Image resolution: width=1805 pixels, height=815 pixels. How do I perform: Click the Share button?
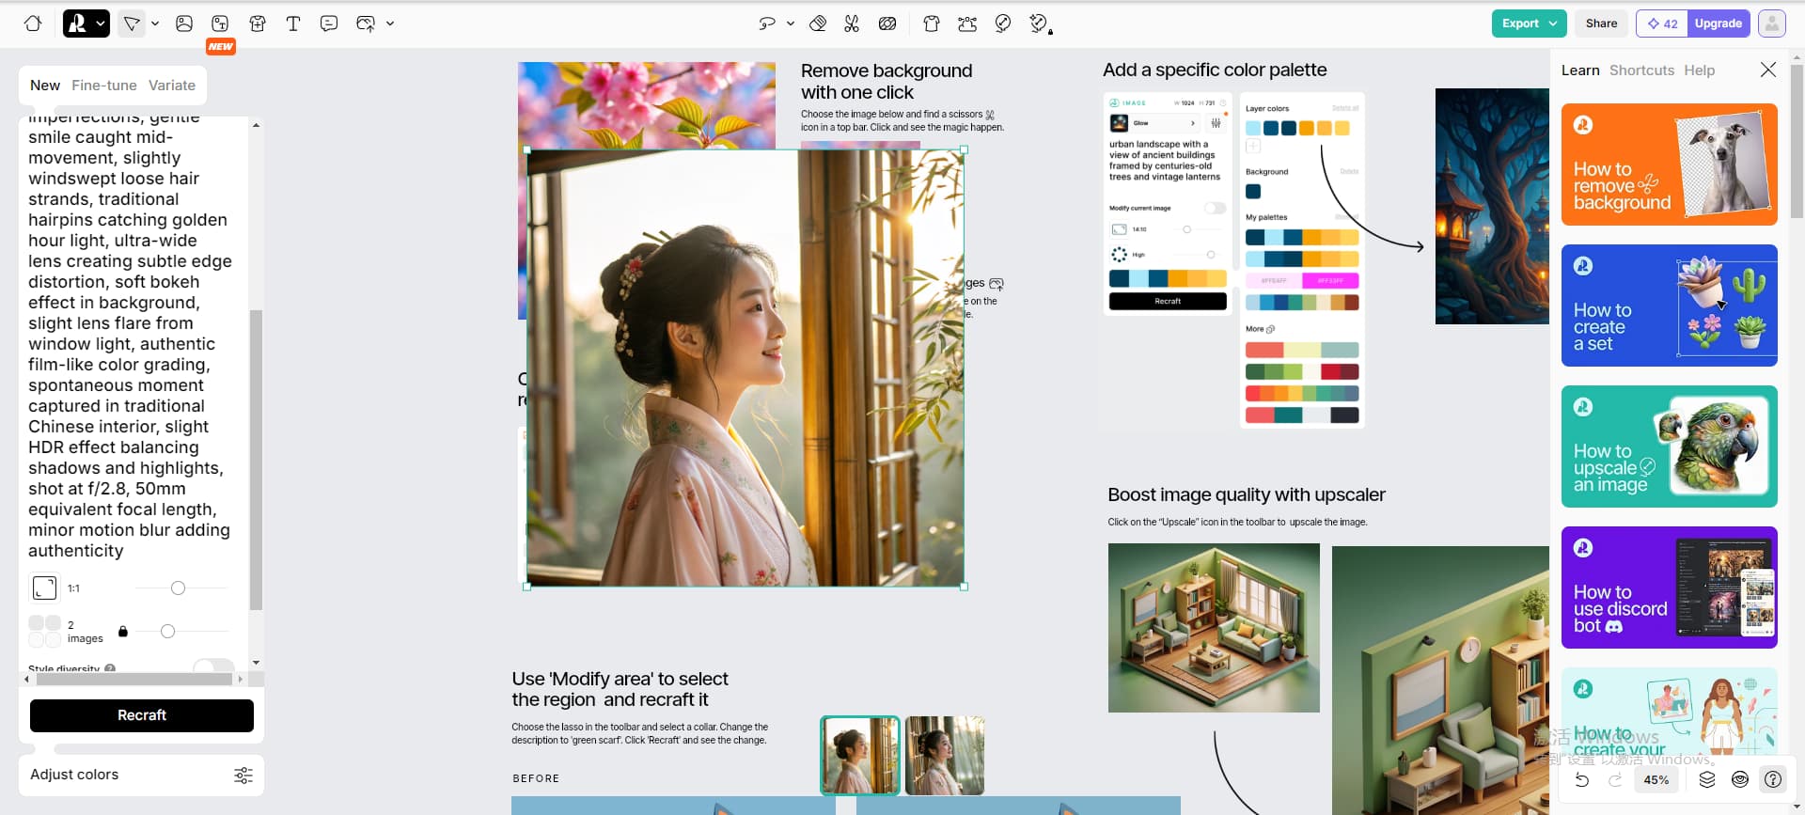[x=1601, y=24]
